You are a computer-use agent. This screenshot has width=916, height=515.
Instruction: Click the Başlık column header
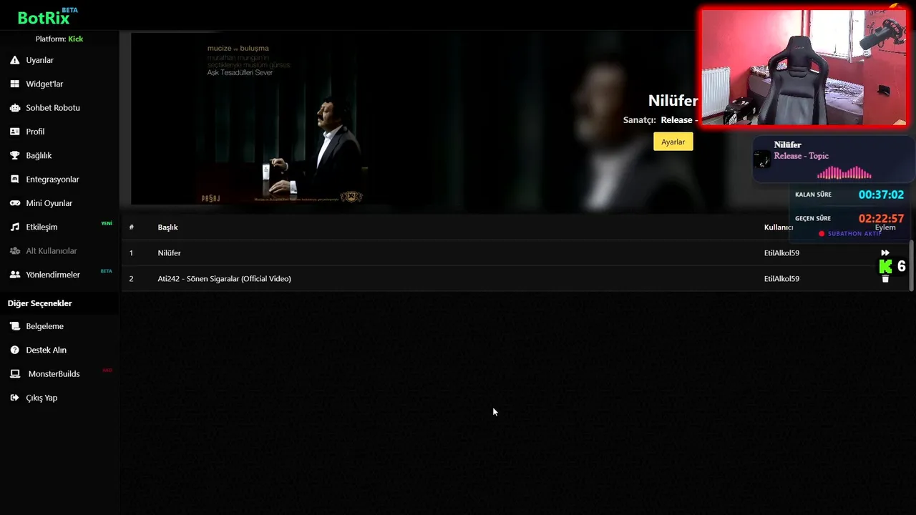[167, 227]
